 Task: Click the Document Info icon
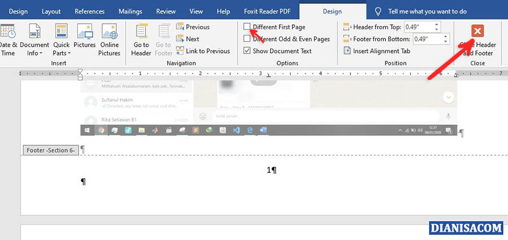pyautogui.click(x=34, y=32)
